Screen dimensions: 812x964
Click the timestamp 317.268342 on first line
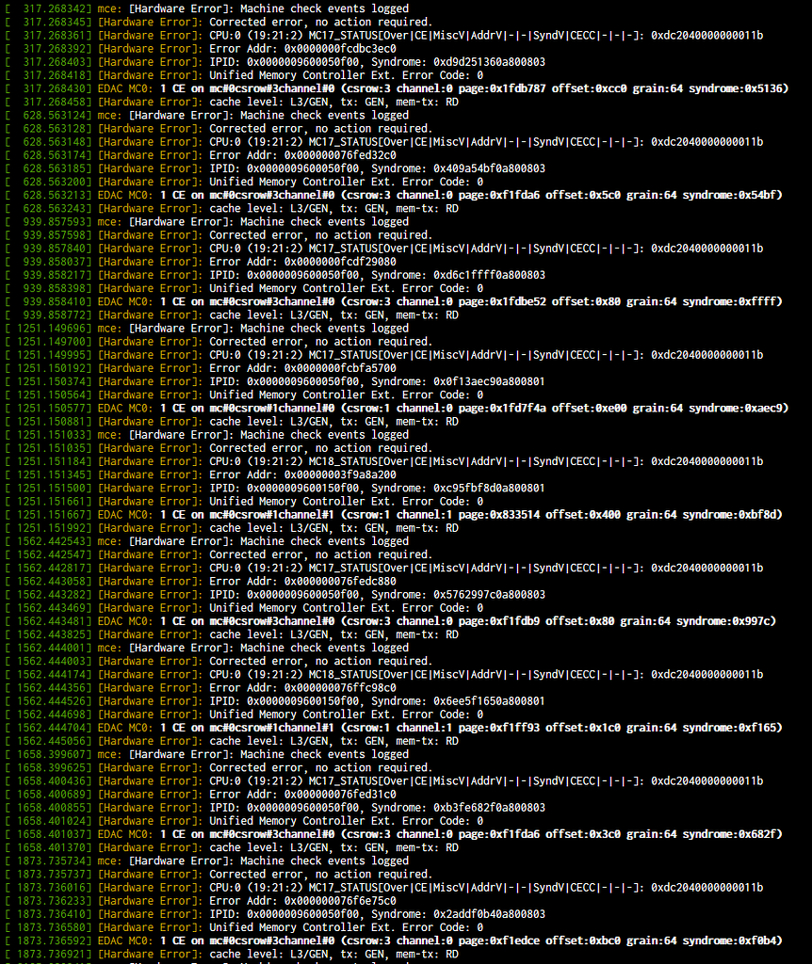(54, 9)
